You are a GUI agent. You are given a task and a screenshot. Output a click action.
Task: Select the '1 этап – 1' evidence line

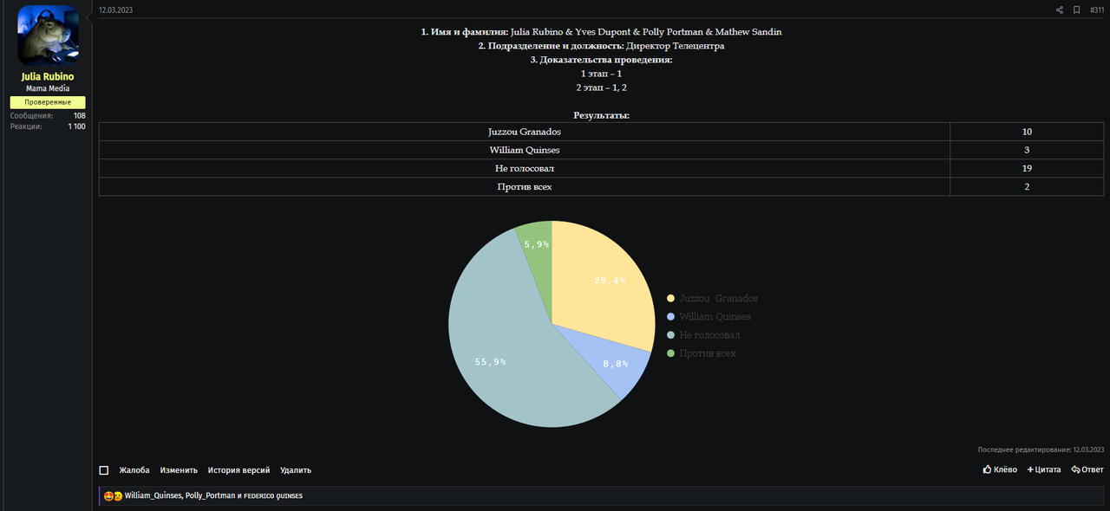pos(601,74)
